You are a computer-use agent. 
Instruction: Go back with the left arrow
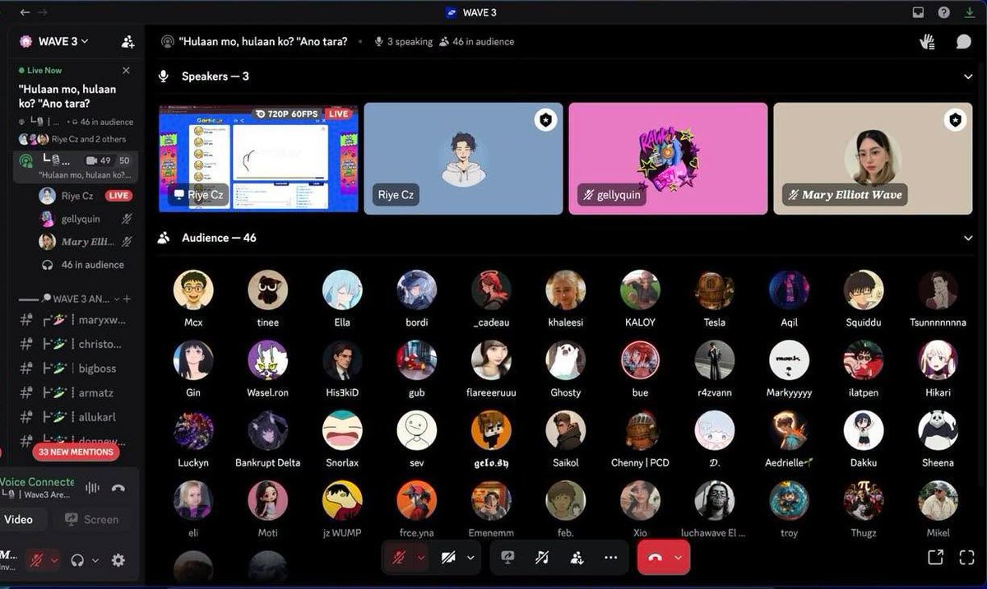coord(25,12)
